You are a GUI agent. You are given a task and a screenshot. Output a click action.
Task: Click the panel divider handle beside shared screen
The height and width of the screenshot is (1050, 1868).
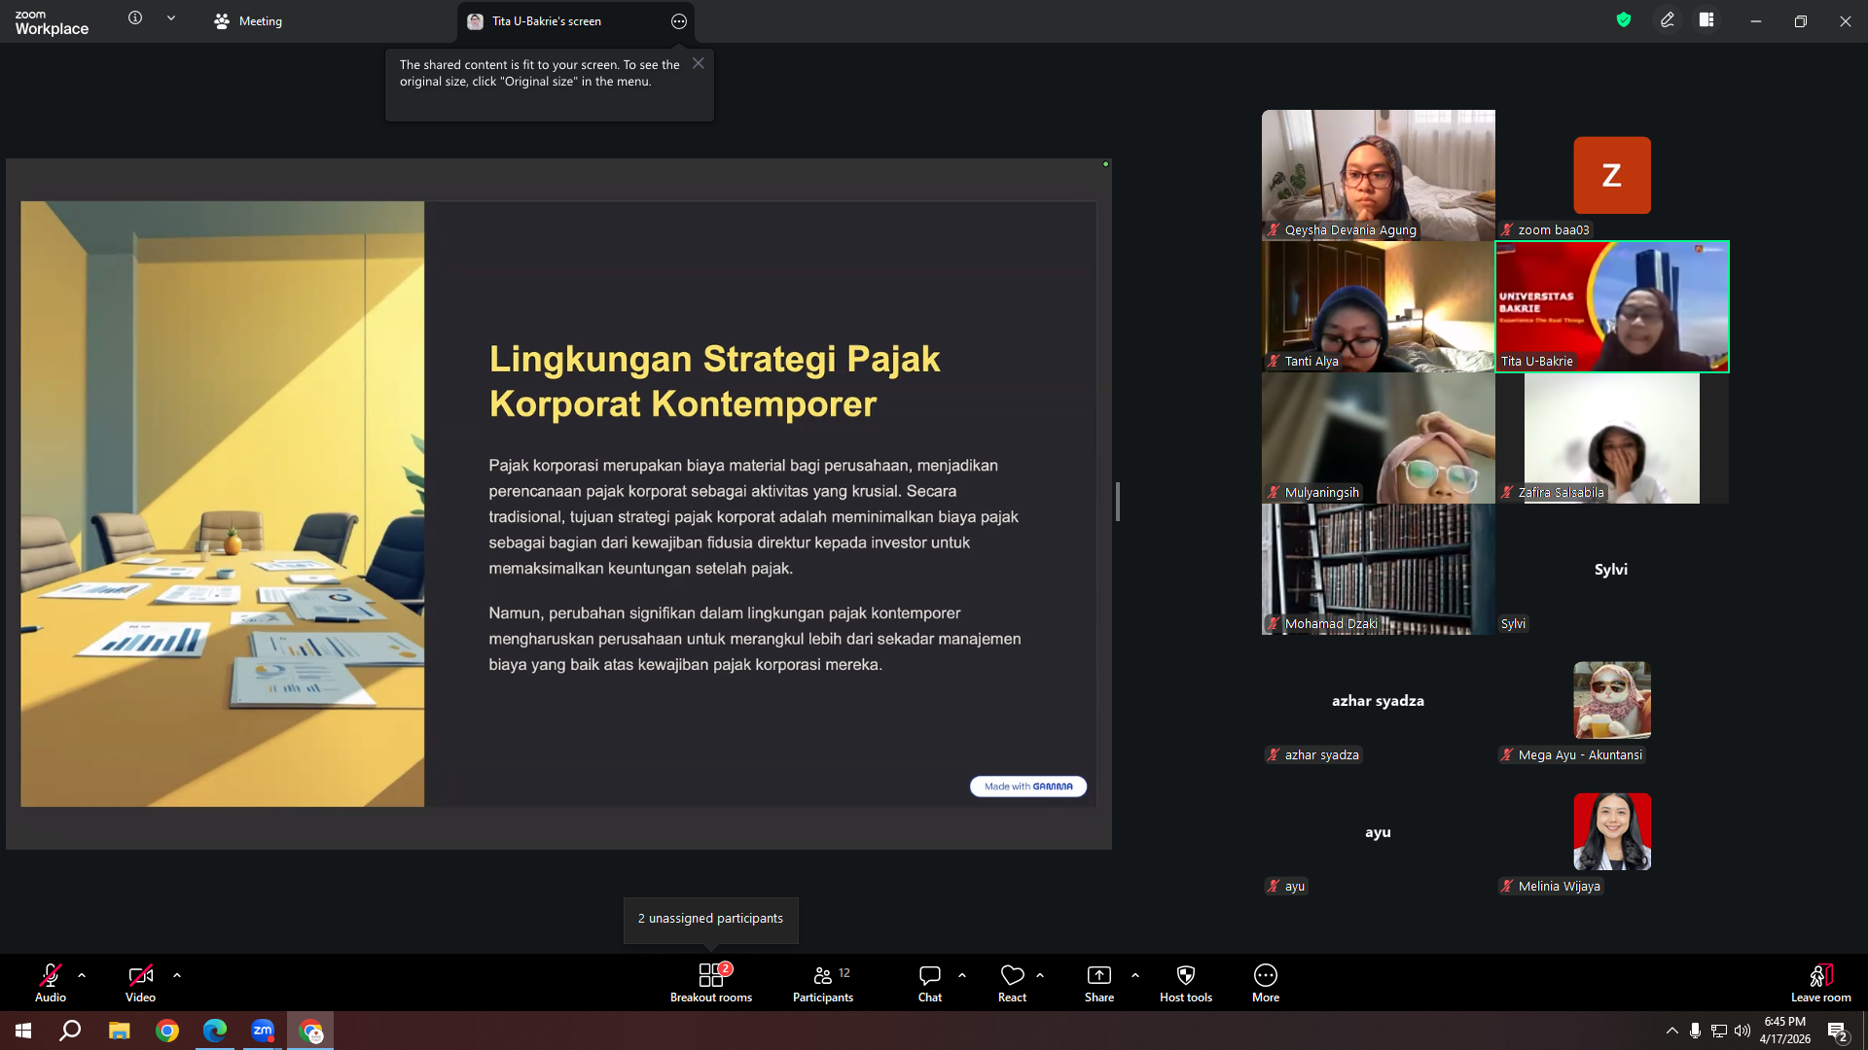click(x=1118, y=502)
